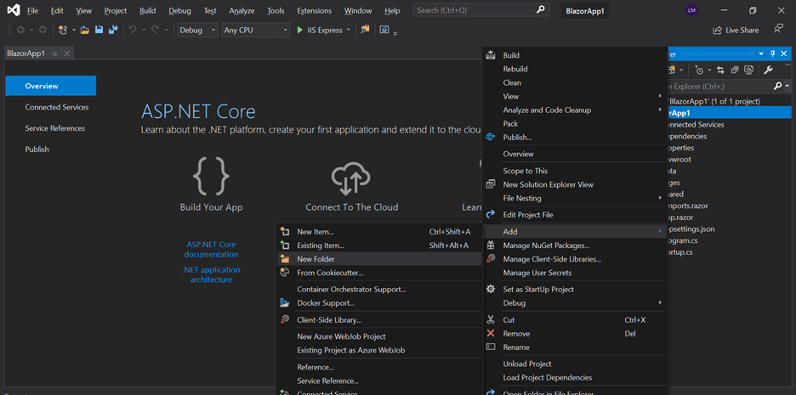Click the user account avatar

click(691, 10)
